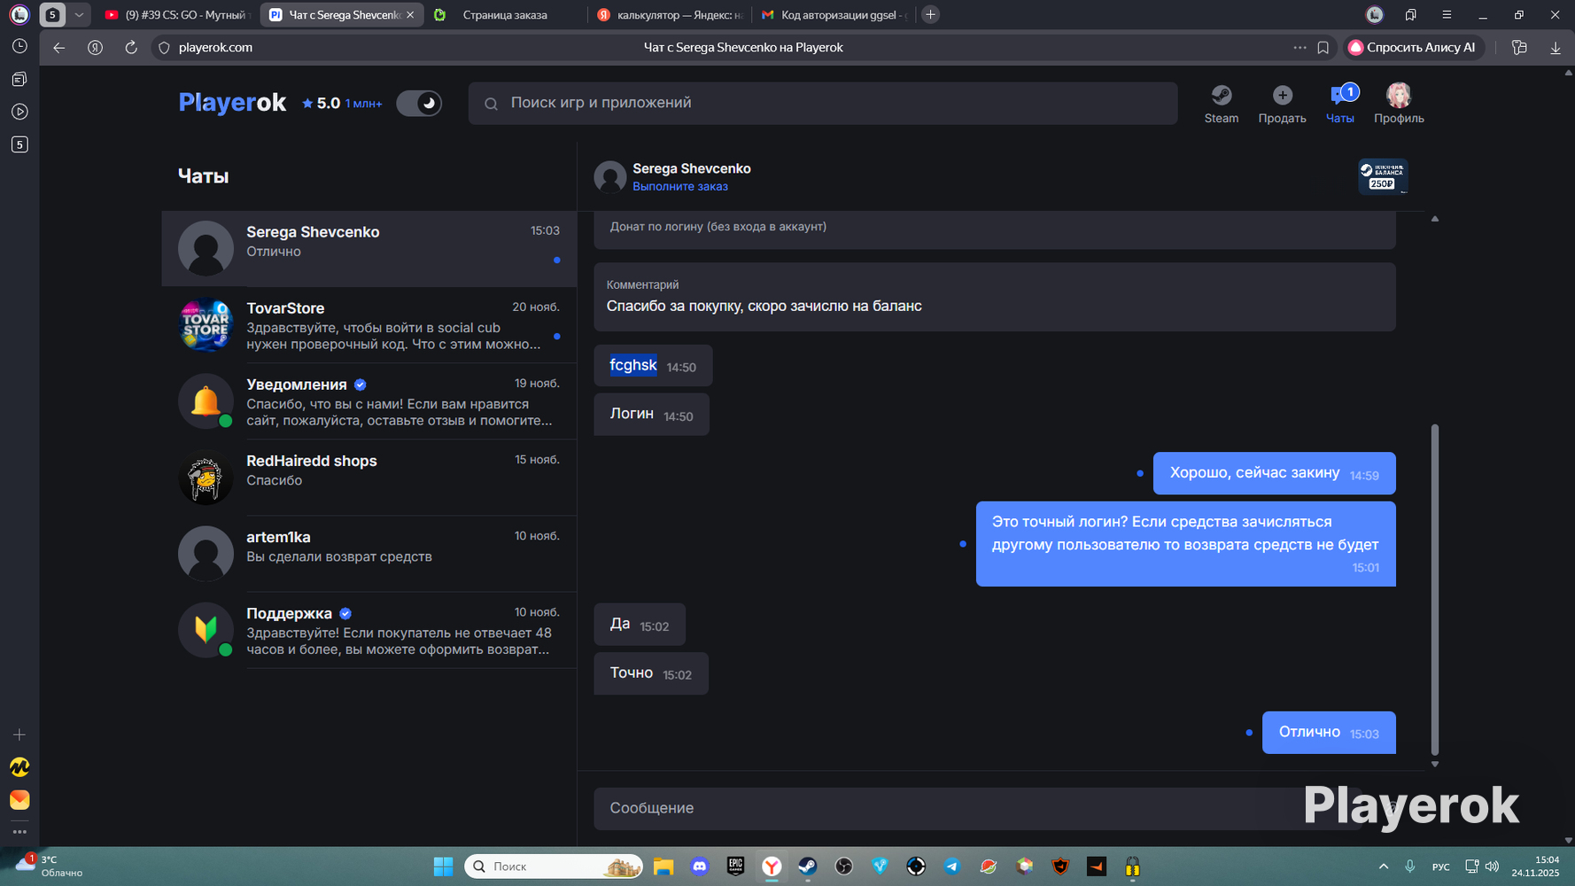Open Yandex Market in the sidebar

[19, 767]
